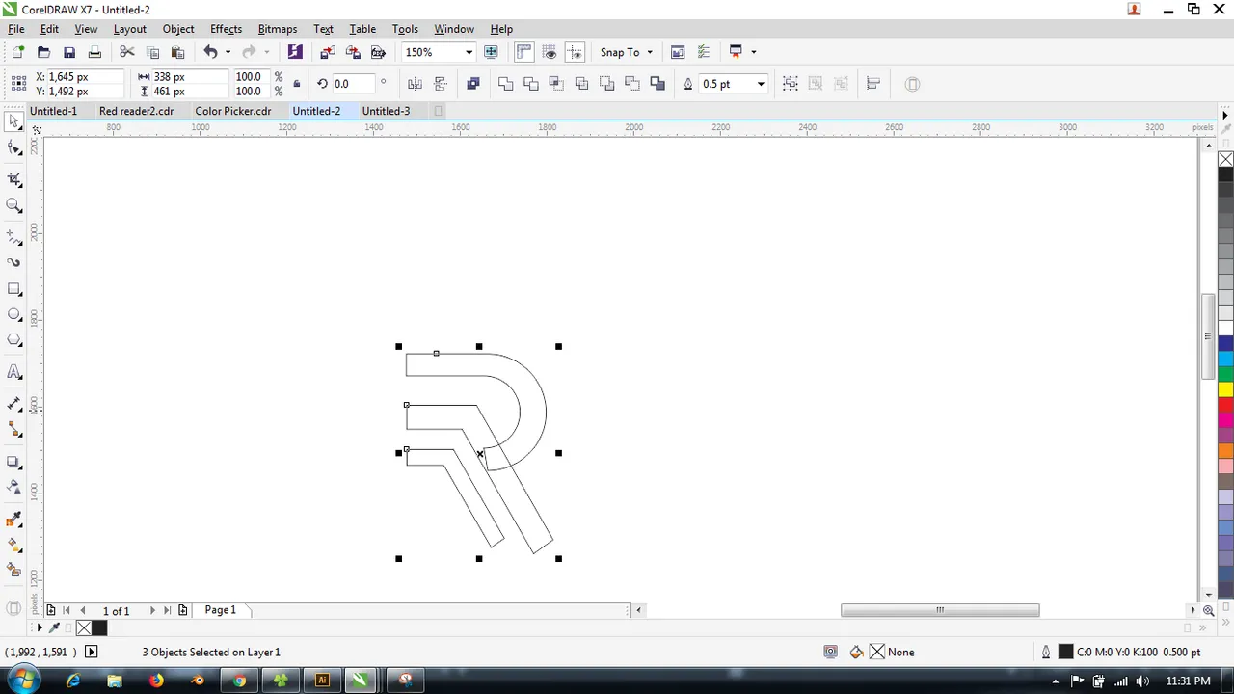This screenshot has width=1234, height=694.
Task: Click the Export icon
Action: coord(353,52)
